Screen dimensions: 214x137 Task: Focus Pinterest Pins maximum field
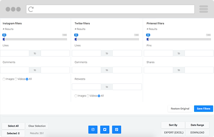pyautogui.click(x=199, y=53)
